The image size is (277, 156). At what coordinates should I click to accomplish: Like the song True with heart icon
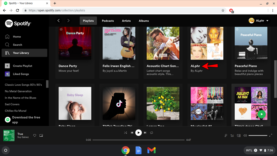[35, 135]
